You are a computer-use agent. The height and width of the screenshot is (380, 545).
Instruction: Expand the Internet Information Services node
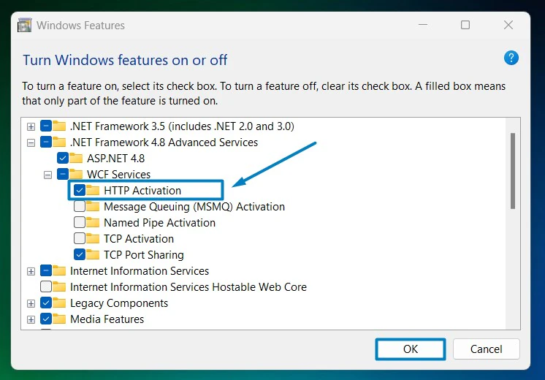[x=31, y=271]
